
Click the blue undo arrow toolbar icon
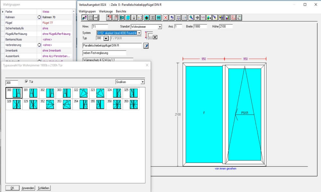pos(172,18)
